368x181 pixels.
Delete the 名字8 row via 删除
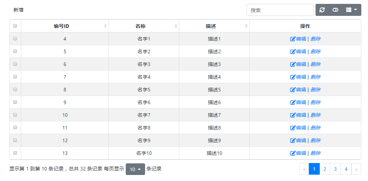316,128
